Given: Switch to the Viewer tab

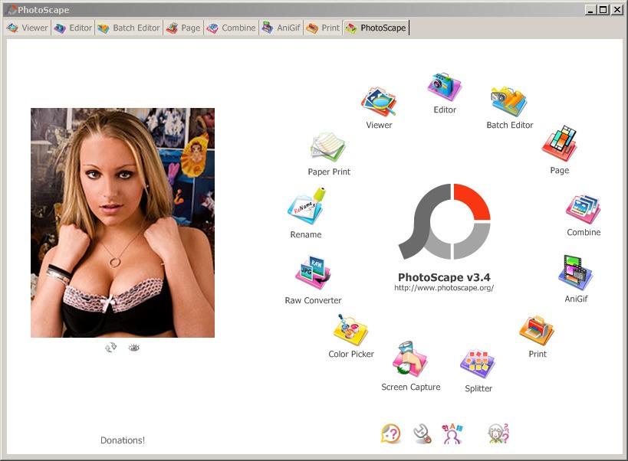Looking at the screenshot, I should pos(28,28).
